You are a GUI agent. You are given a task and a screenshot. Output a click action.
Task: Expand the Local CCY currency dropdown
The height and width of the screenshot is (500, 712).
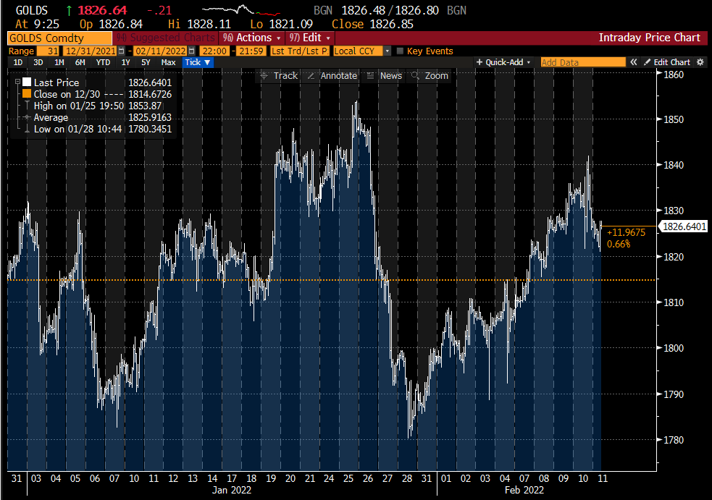coord(388,51)
